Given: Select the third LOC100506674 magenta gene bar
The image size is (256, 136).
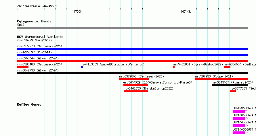Looking at the screenshot, I should point(239,126).
